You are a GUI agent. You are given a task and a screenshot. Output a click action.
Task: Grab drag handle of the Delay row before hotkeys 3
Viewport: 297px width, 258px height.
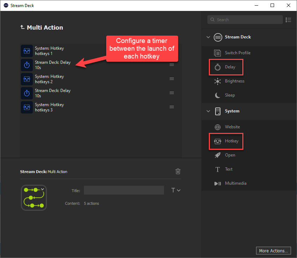(172, 93)
